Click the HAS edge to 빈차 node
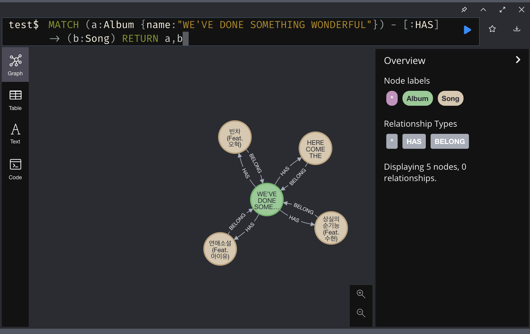 coord(246,173)
